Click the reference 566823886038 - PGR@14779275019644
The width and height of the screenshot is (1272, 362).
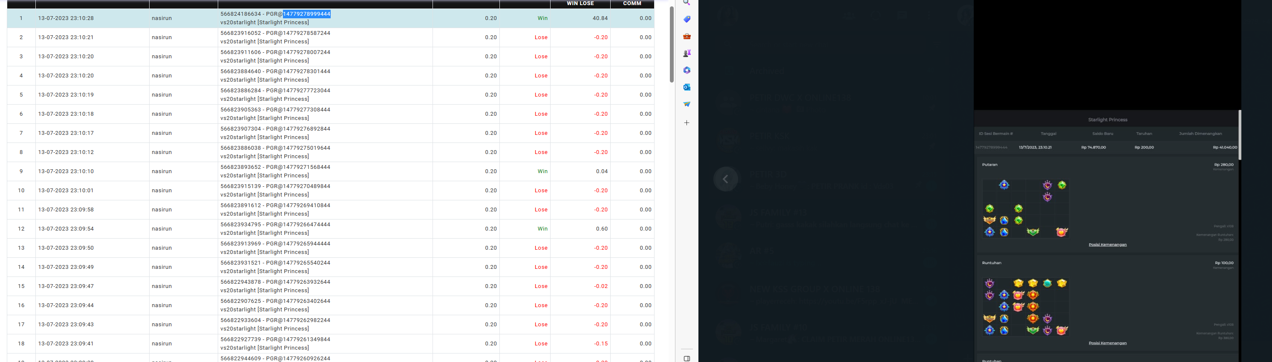click(x=276, y=148)
